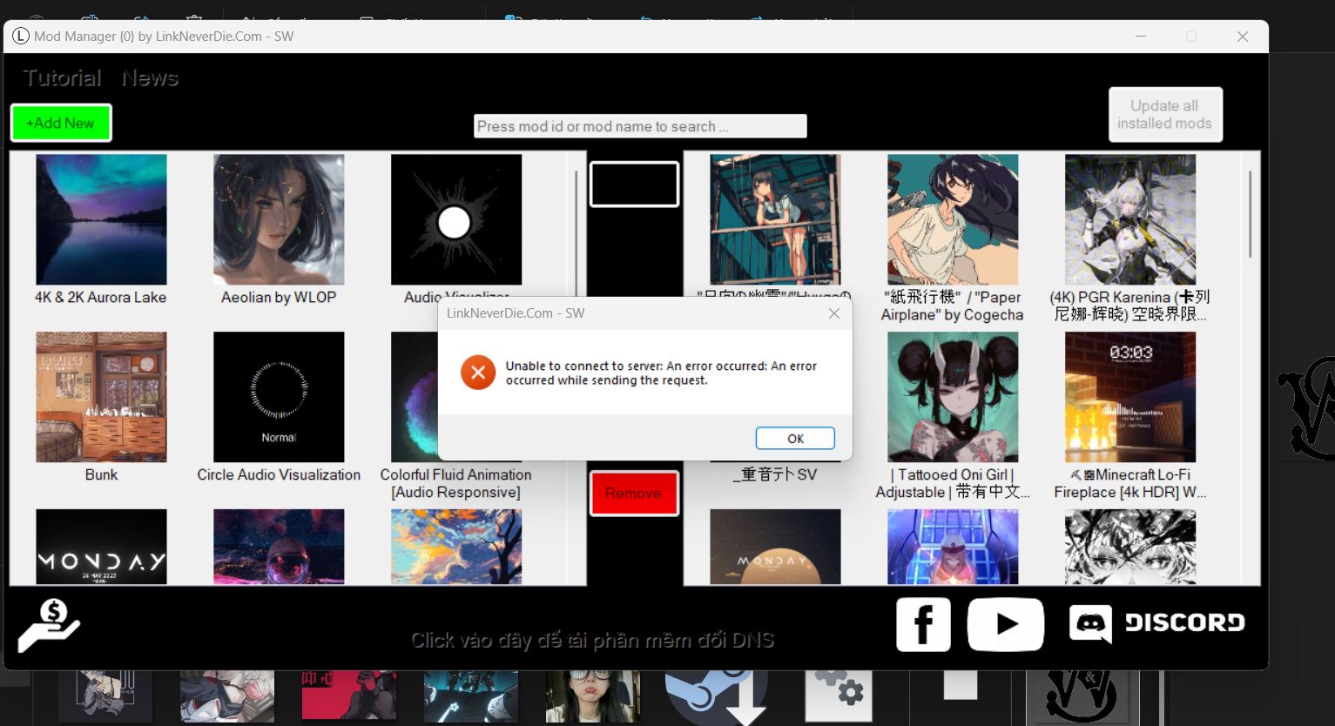
Task: Click the error icon in the dialog
Action: coord(477,373)
